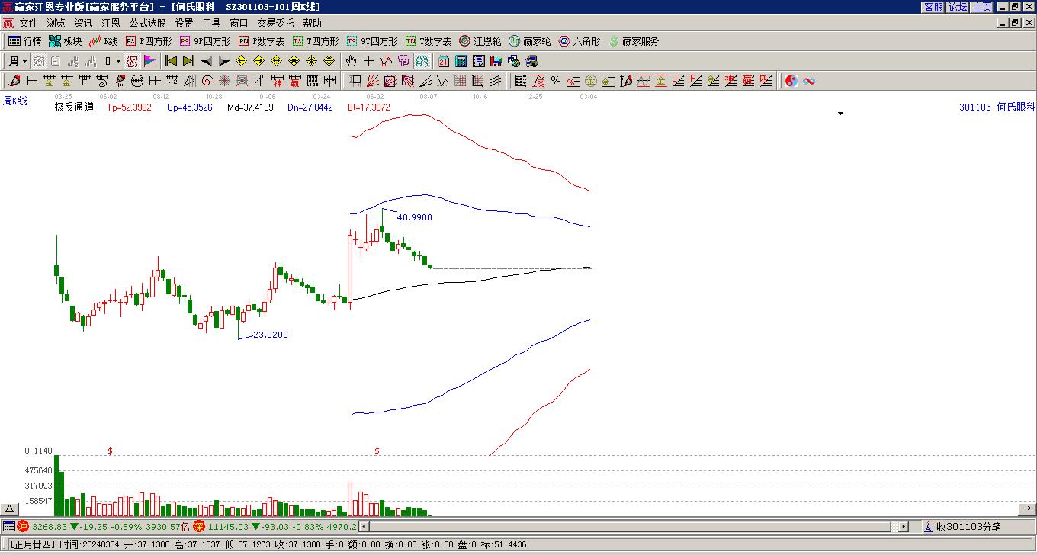The width and height of the screenshot is (1037, 555).
Task: Select the hand pan tool
Action: point(352,61)
